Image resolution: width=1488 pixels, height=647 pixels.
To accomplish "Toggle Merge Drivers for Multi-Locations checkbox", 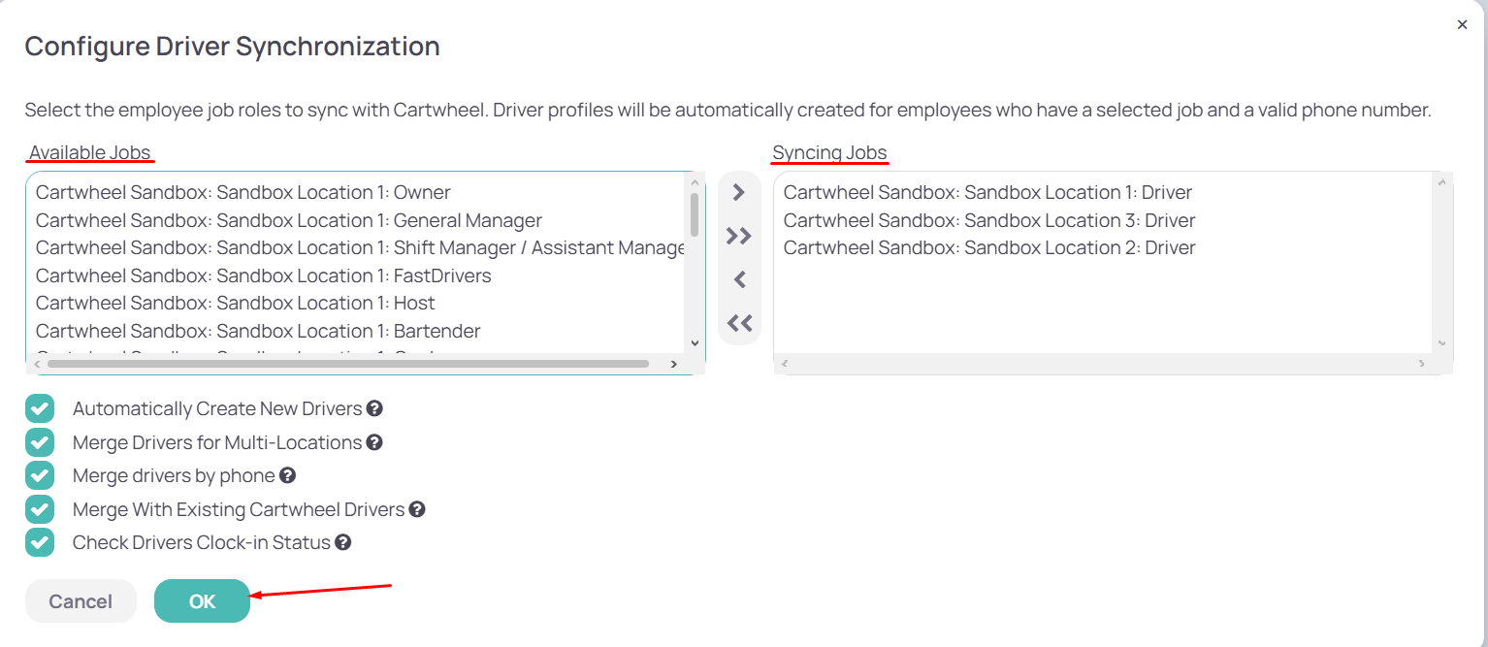I will [40, 442].
